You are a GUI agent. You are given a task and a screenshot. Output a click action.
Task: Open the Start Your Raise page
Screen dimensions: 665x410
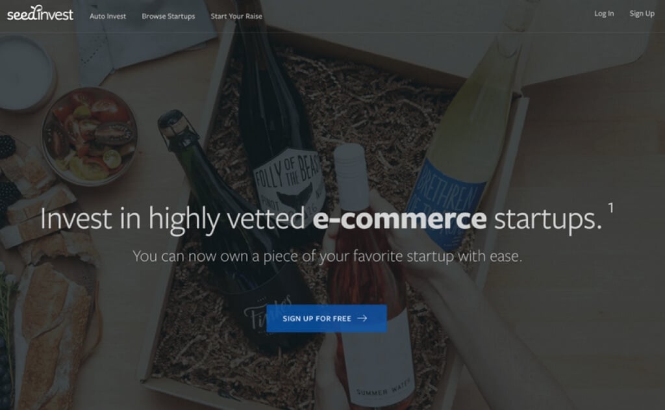[236, 16]
